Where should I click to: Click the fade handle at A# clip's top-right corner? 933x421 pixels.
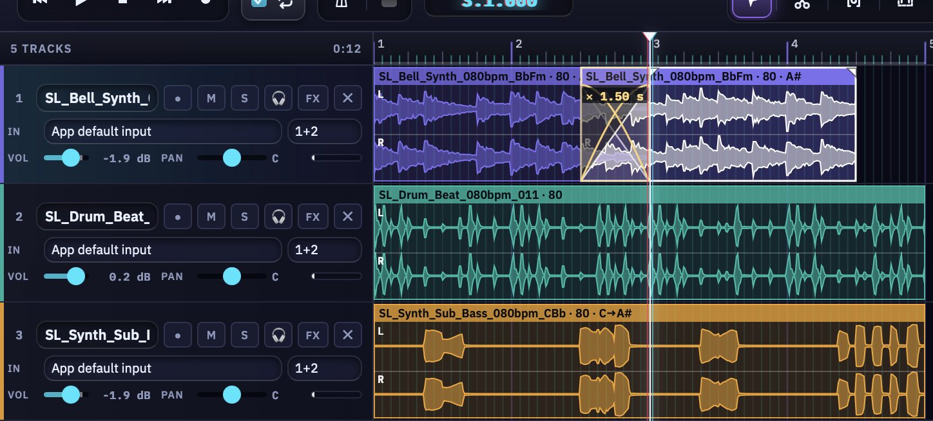pyautogui.click(x=851, y=72)
